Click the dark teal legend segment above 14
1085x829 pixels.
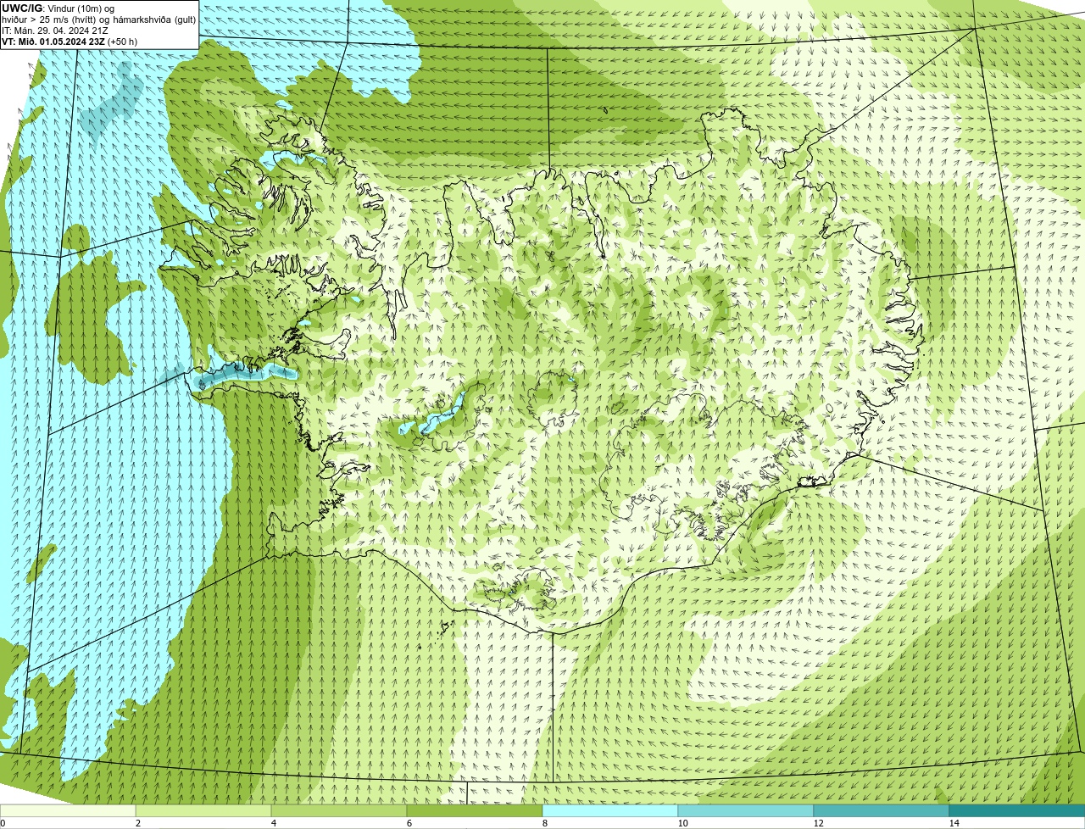(1017, 810)
